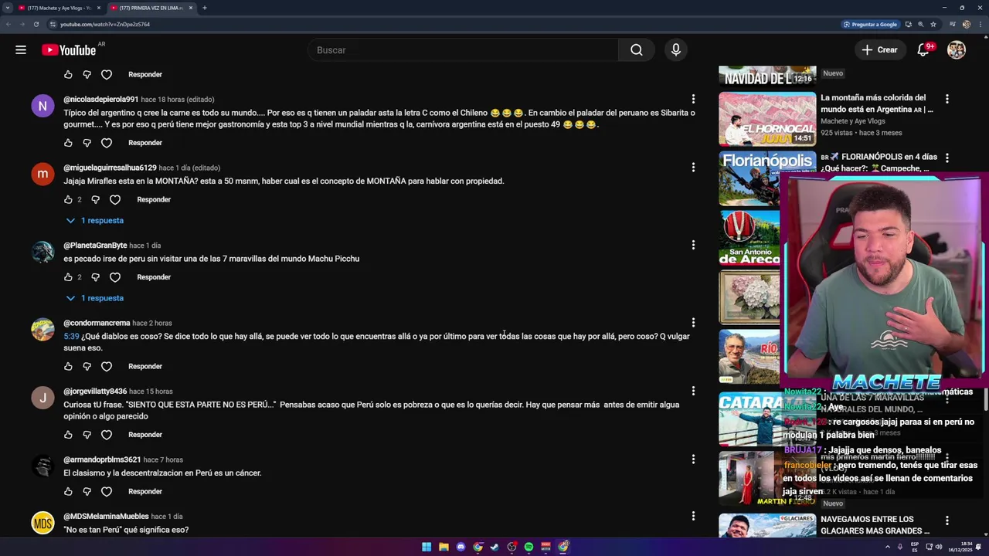Like the armandoprblms3621 comment
The width and height of the screenshot is (989, 556).
click(68, 492)
